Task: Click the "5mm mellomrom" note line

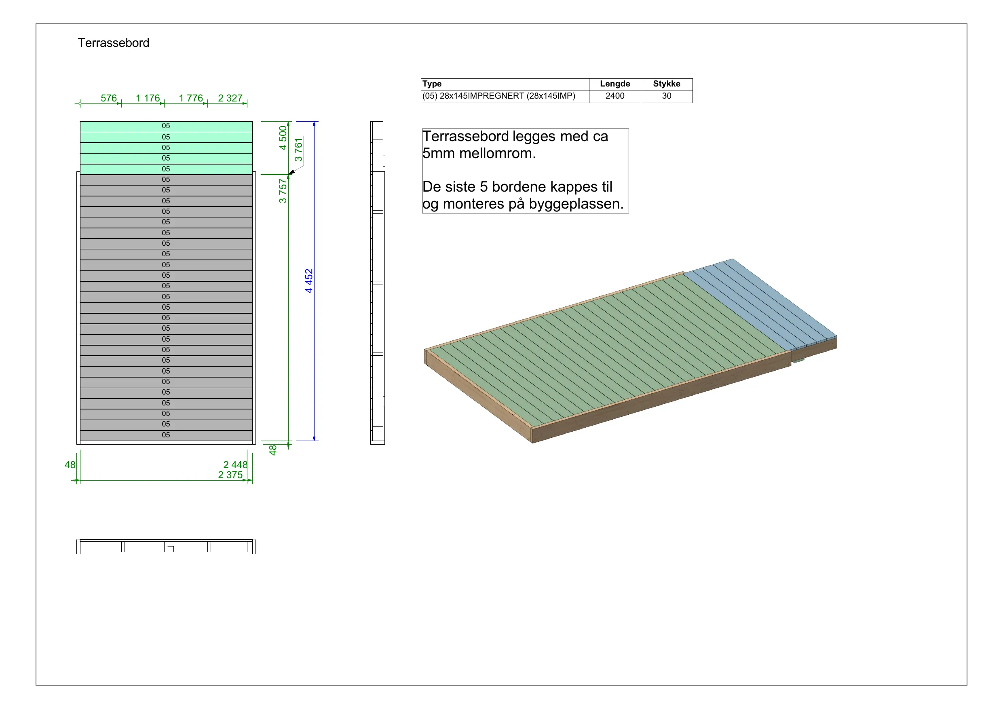Action: pos(479,153)
